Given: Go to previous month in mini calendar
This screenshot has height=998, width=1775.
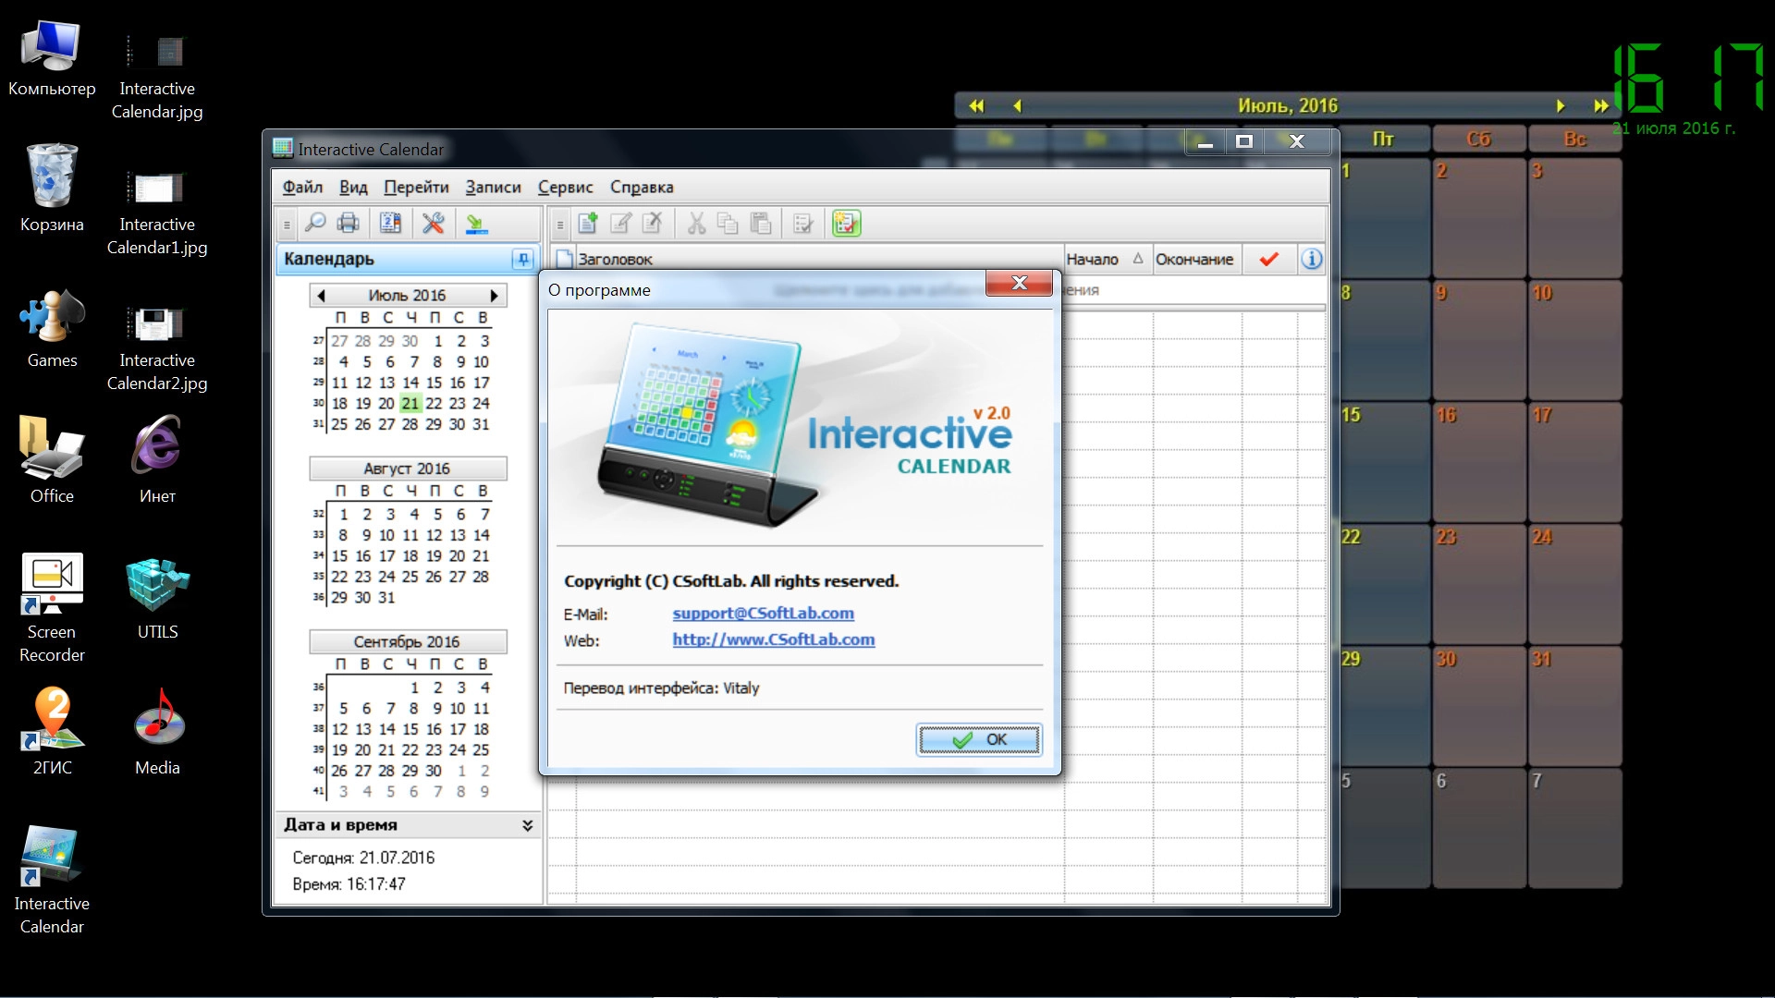Looking at the screenshot, I should click(321, 296).
